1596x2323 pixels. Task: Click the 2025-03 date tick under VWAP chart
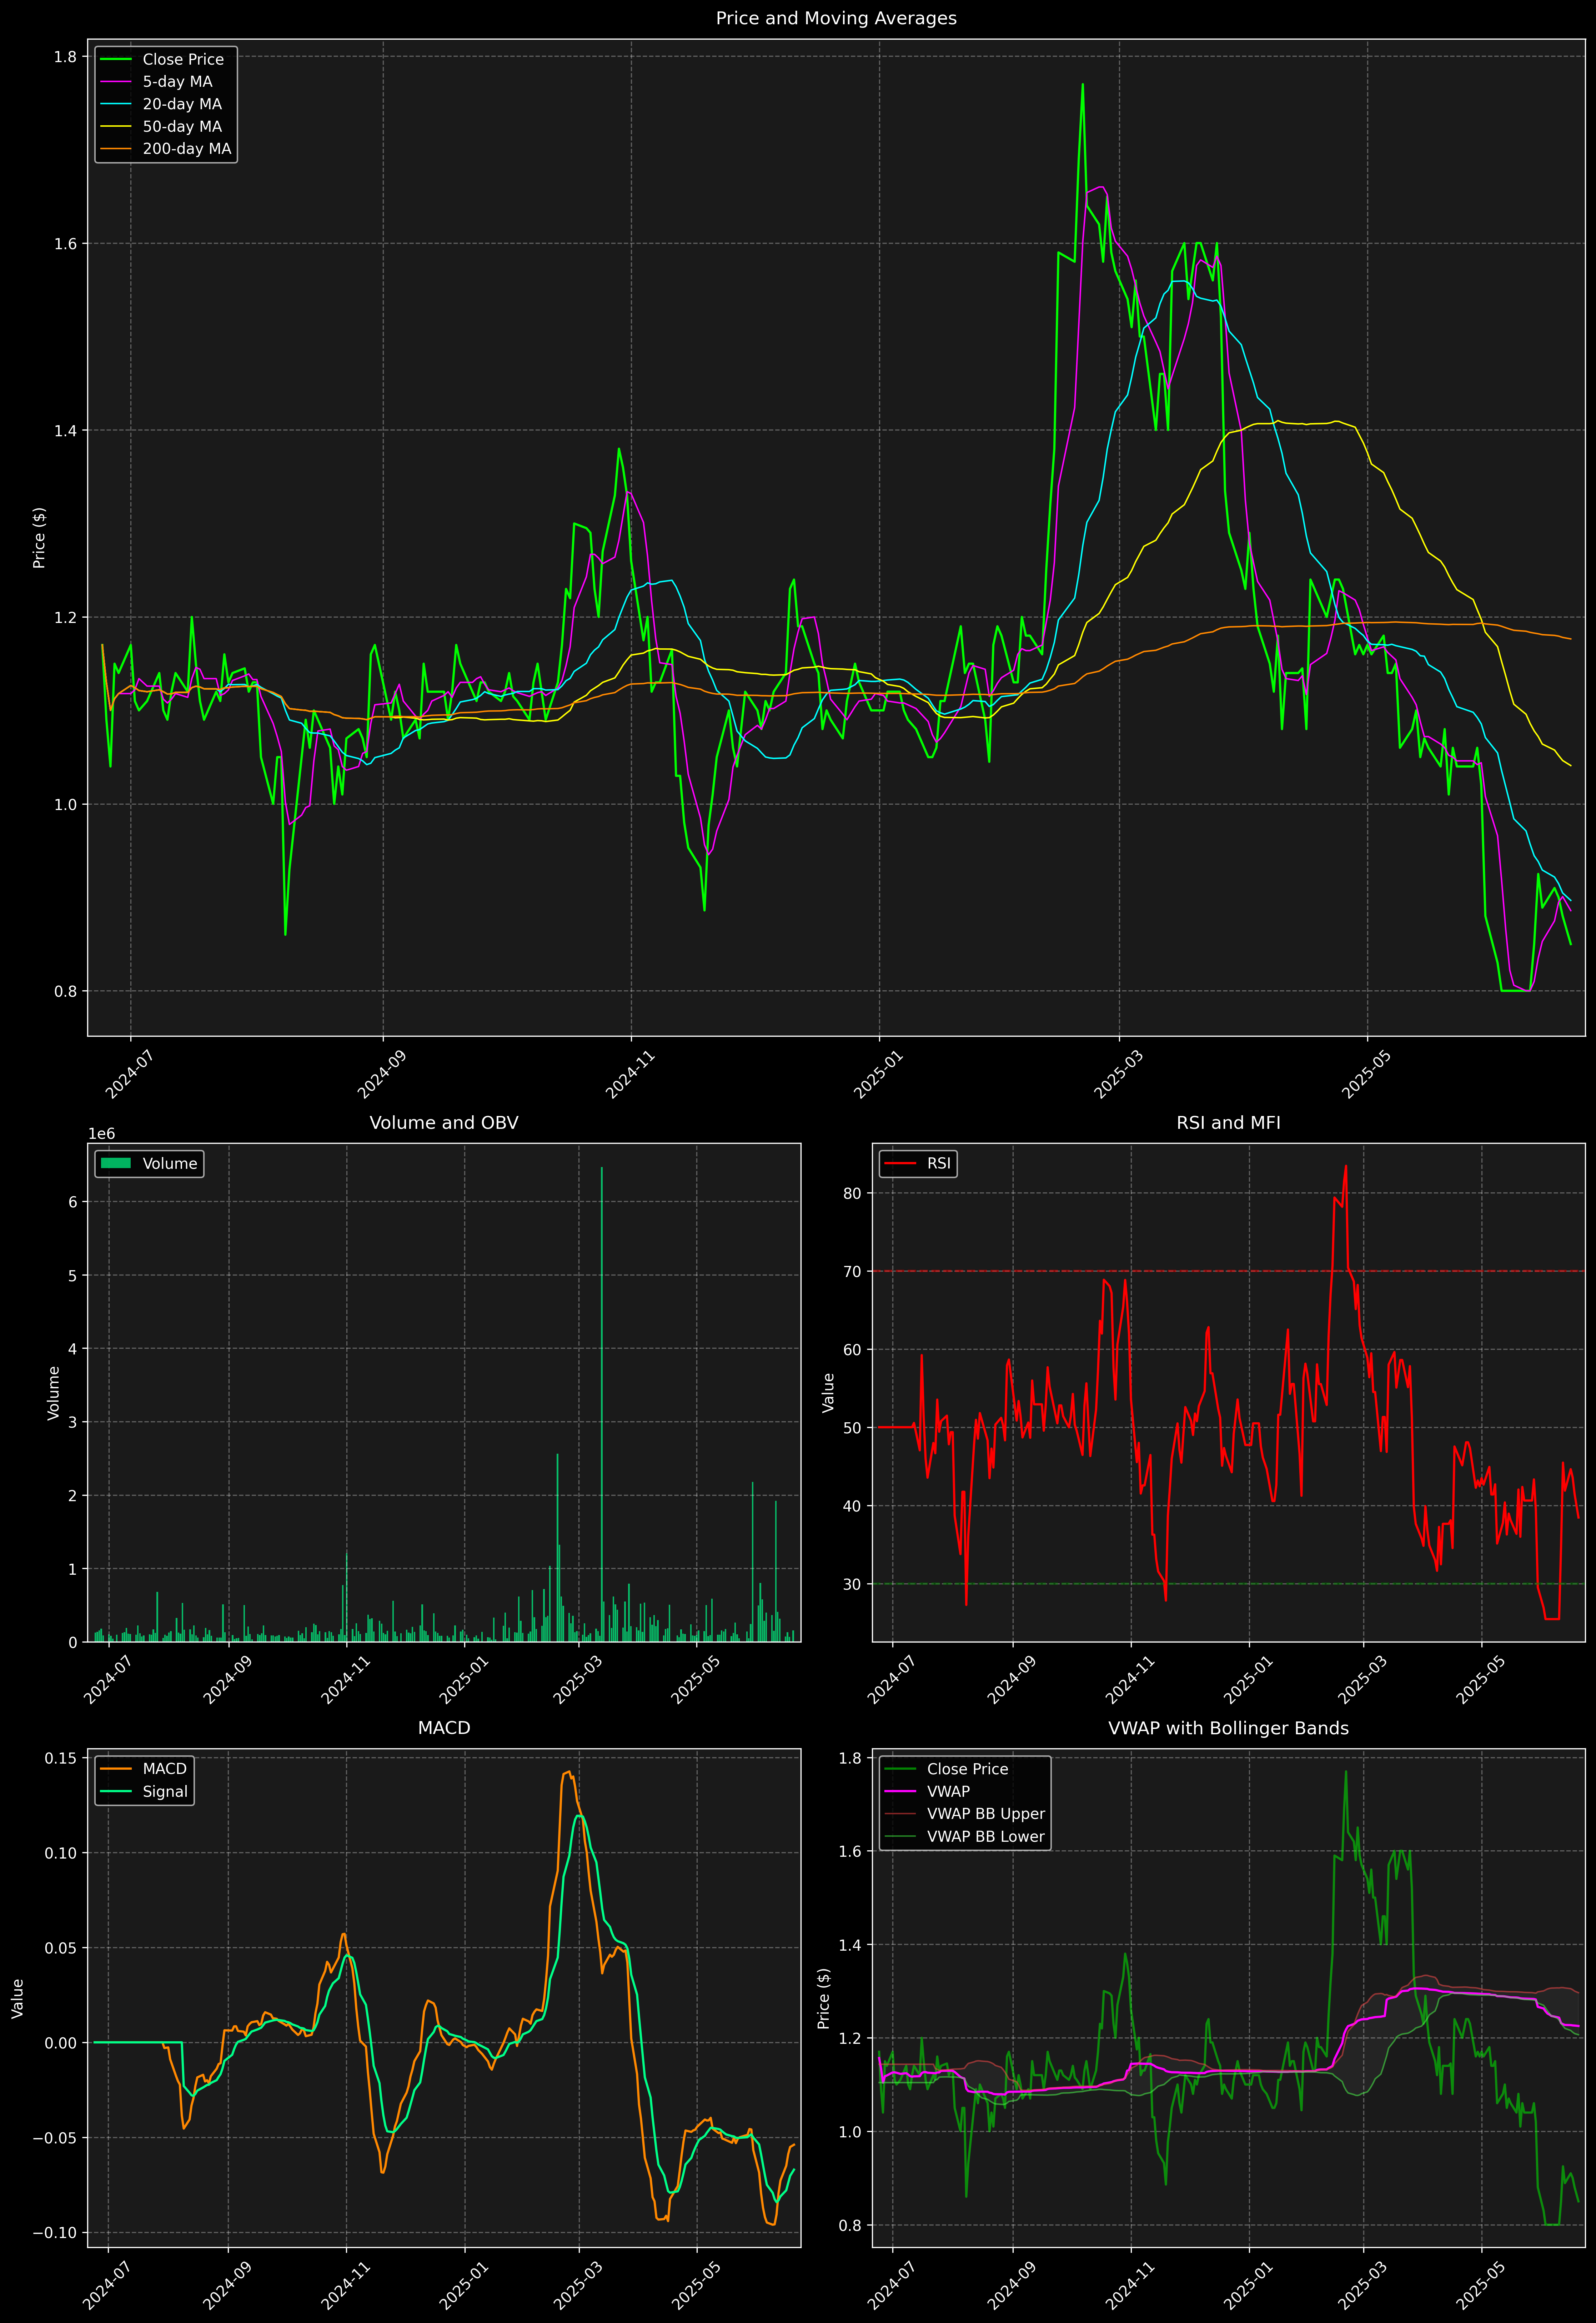[x=1362, y=2285]
